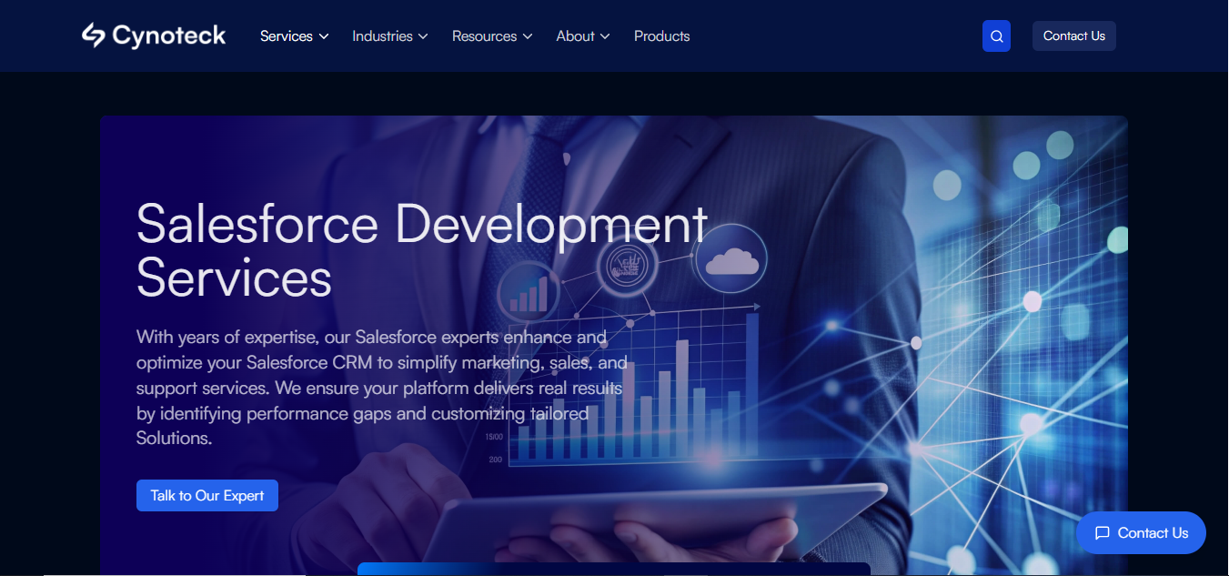This screenshot has height=576, width=1229.
Task: Click the cloud icon in hero image
Action: pos(732,261)
